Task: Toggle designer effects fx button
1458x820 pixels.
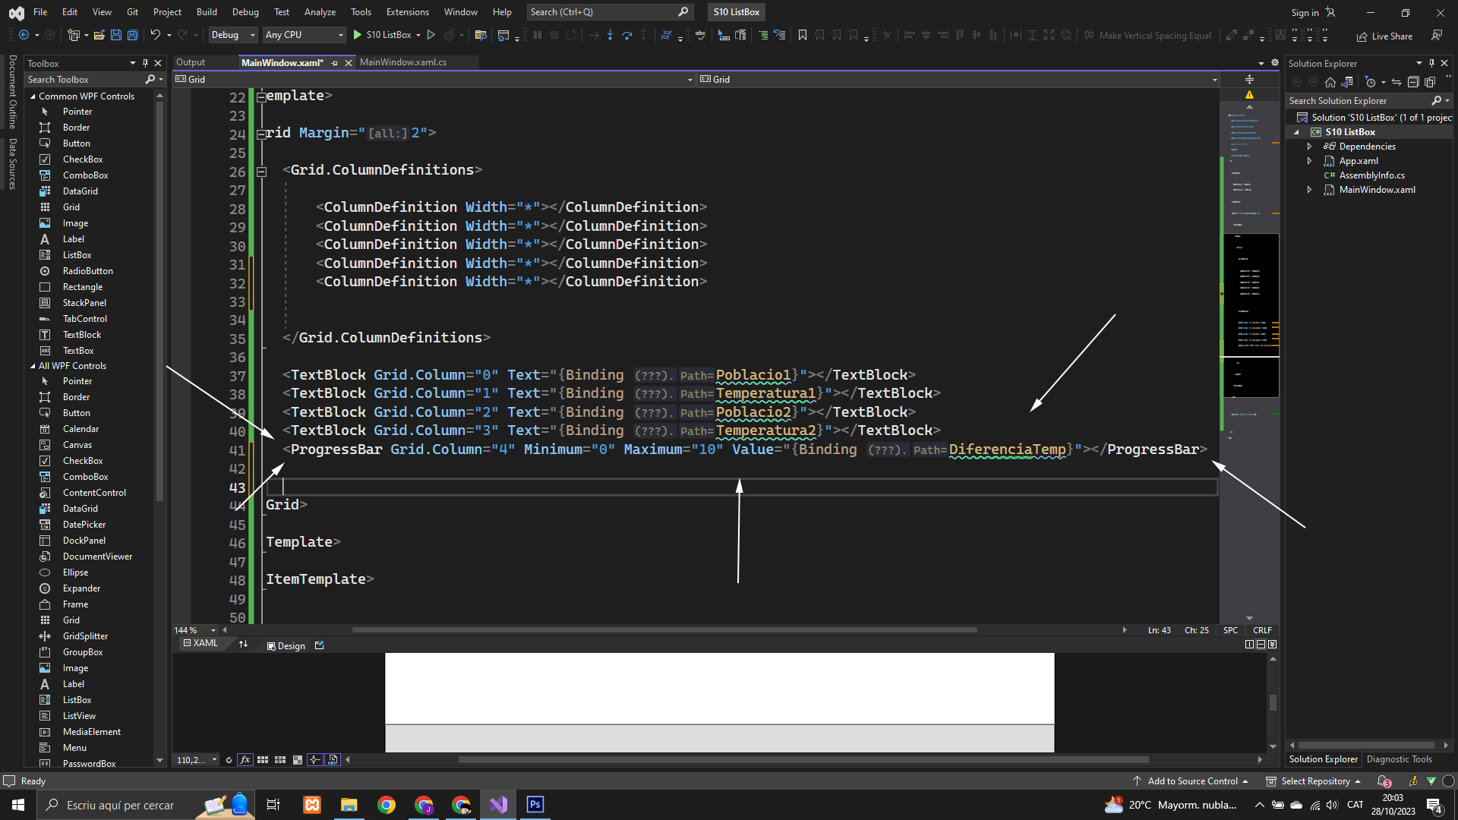Action: pyautogui.click(x=245, y=760)
